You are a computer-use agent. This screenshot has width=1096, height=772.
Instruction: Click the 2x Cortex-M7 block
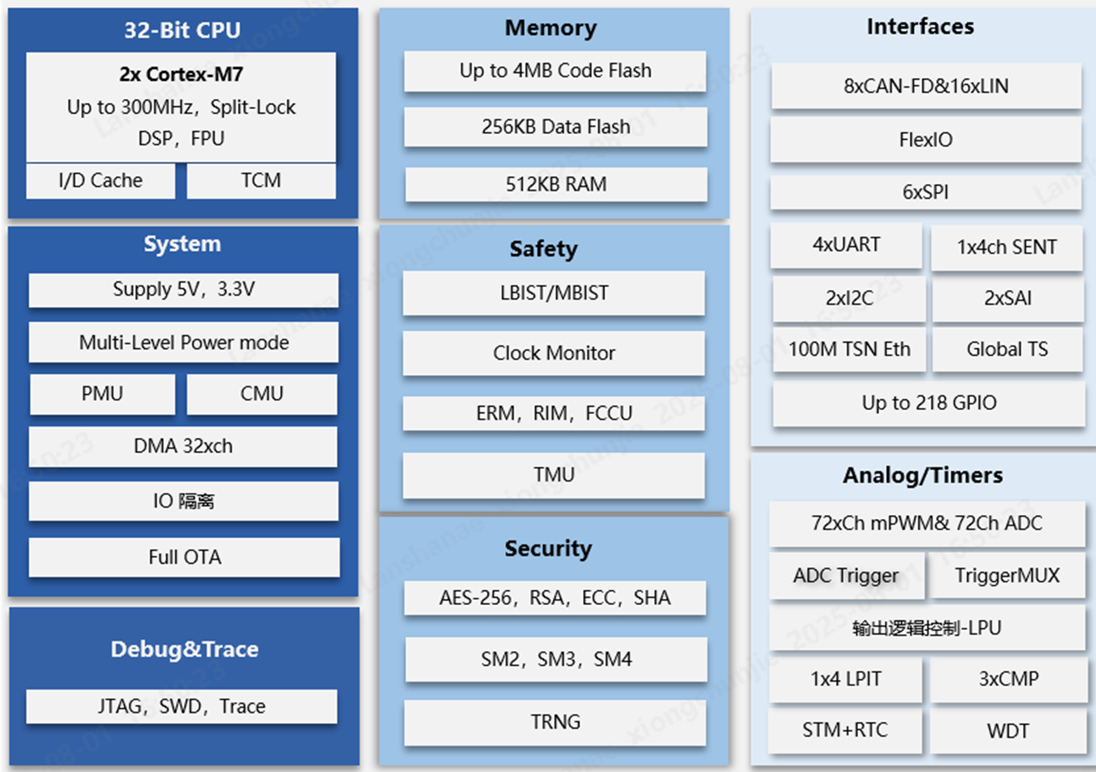(181, 106)
